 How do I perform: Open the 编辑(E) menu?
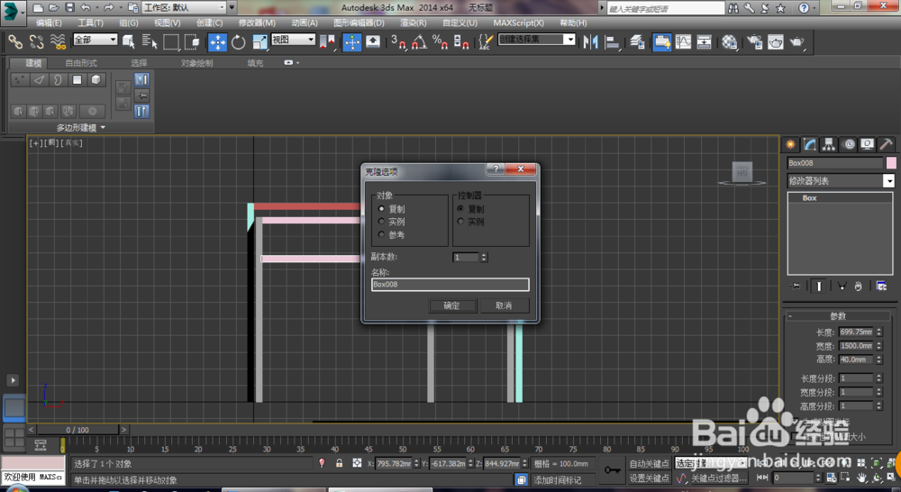coord(49,23)
